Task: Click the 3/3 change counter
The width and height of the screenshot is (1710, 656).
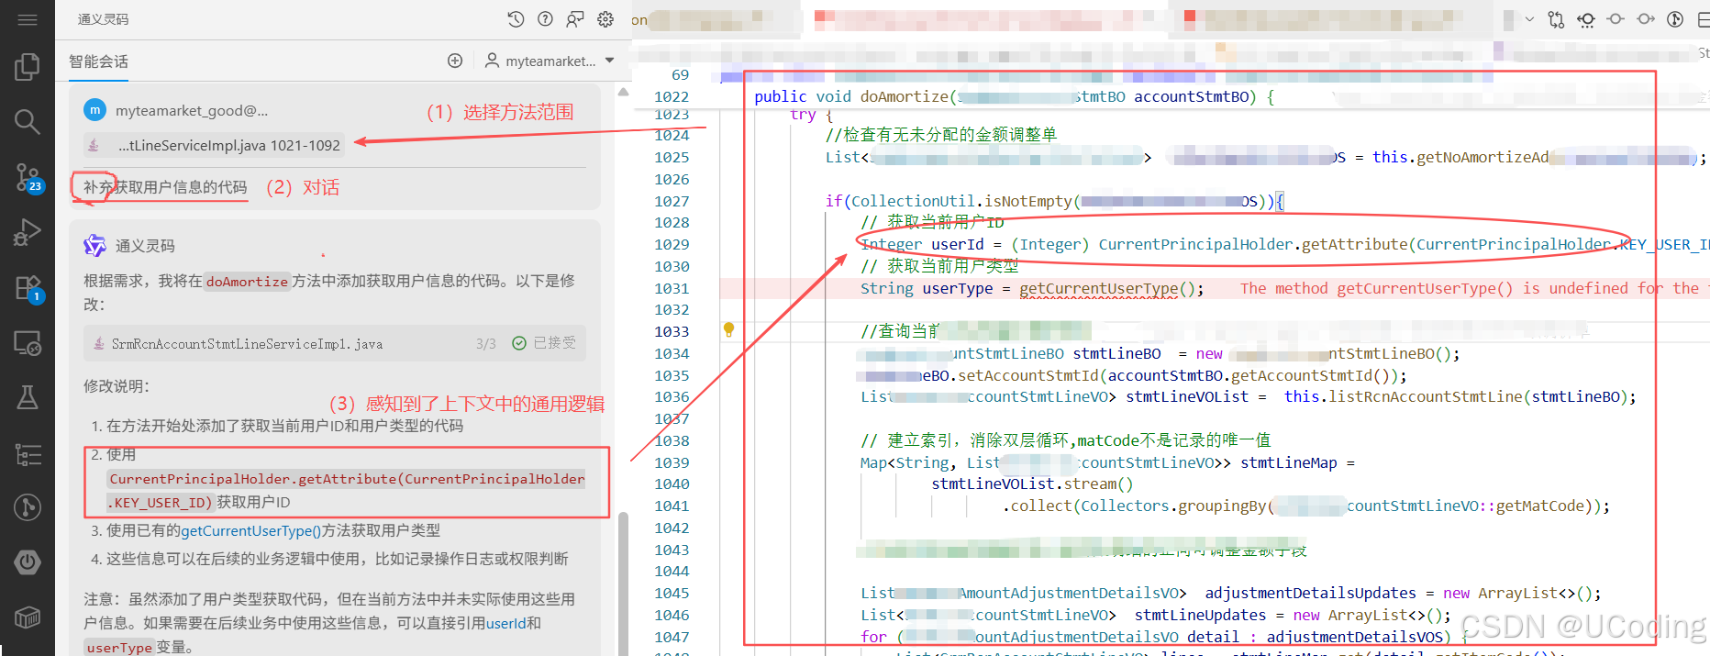Action: [x=485, y=344]
